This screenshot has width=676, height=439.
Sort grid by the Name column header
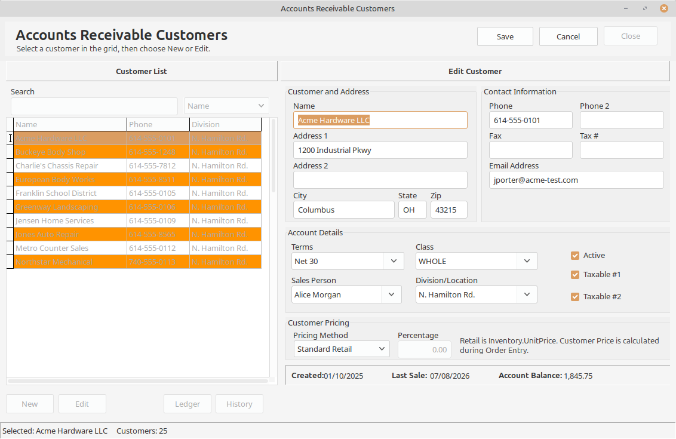(x=70, y=124)
